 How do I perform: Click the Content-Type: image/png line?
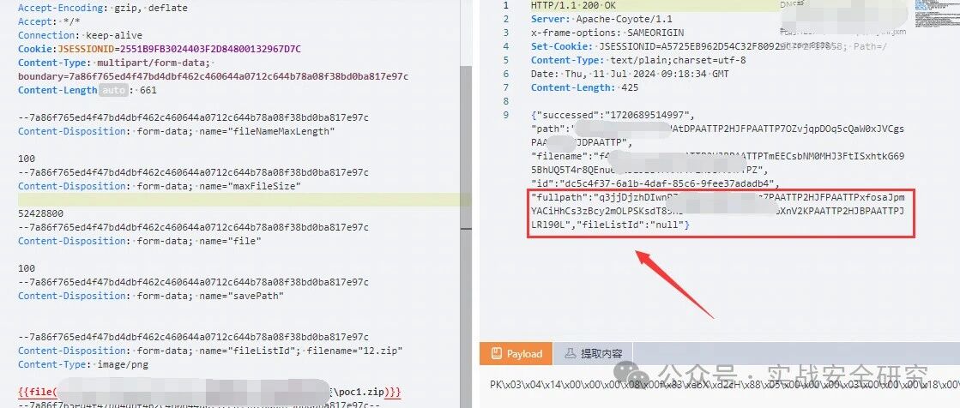(82, 364)
